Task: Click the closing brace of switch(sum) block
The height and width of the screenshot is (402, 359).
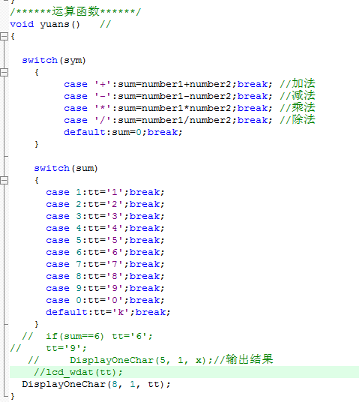Action: point(37,325)
